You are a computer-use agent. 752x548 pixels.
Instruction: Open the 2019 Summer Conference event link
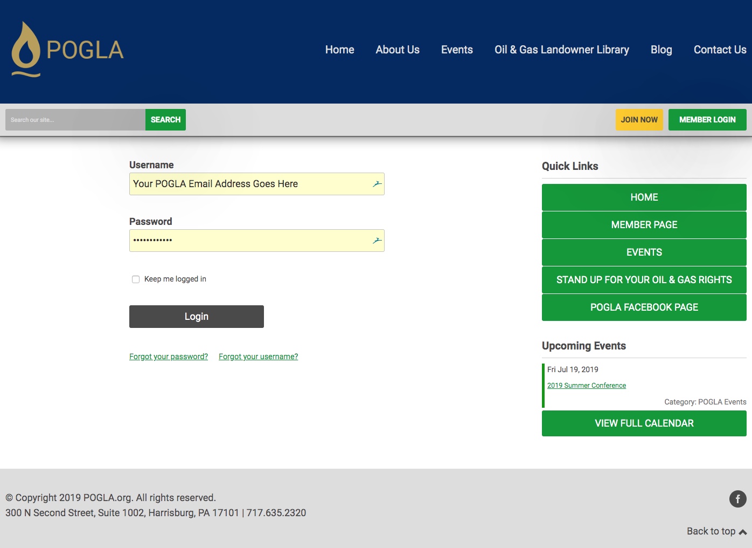[587, 386]
